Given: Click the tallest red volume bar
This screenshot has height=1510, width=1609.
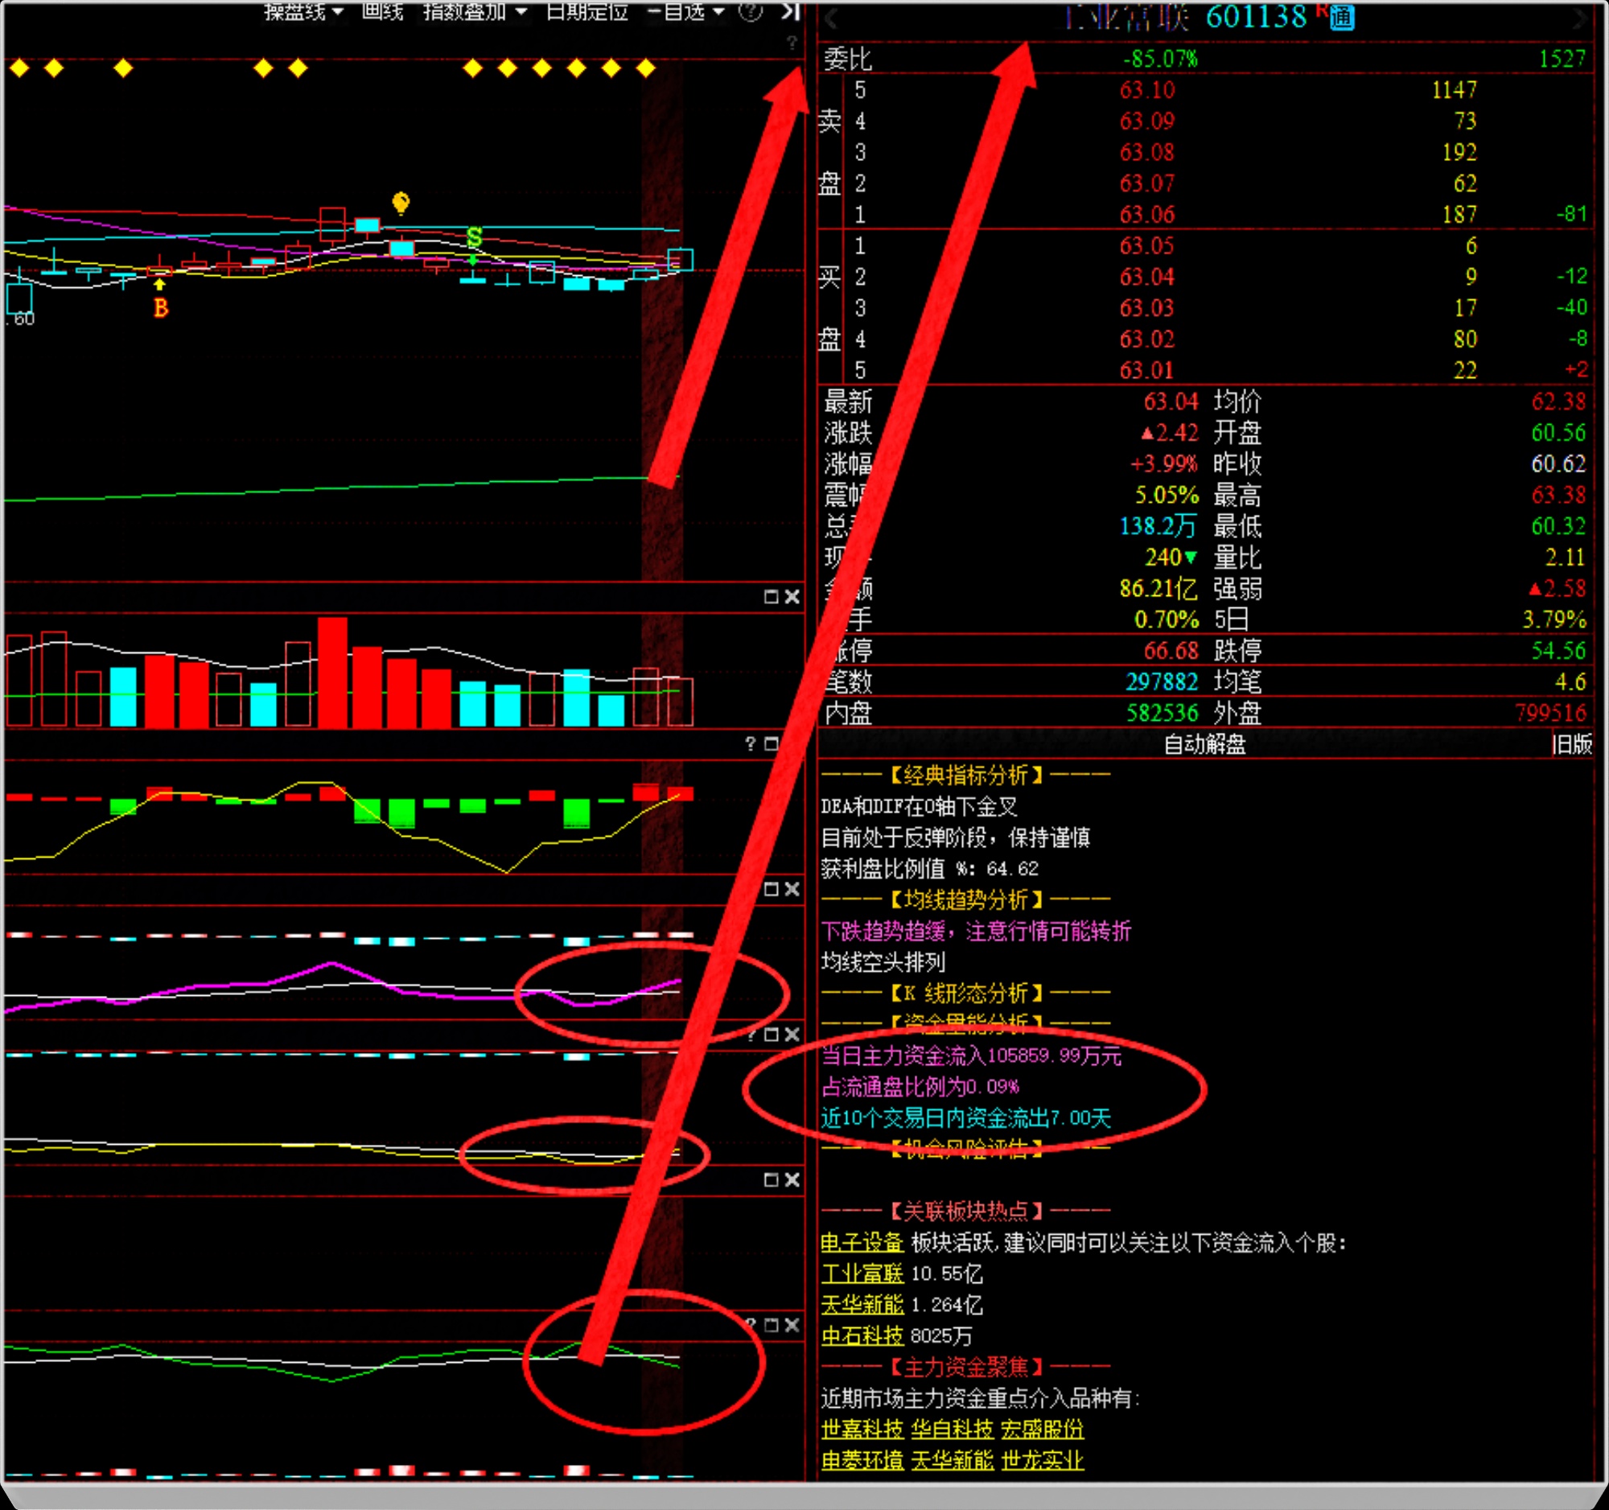Looking at the screenshot, I should click(331, 672).
